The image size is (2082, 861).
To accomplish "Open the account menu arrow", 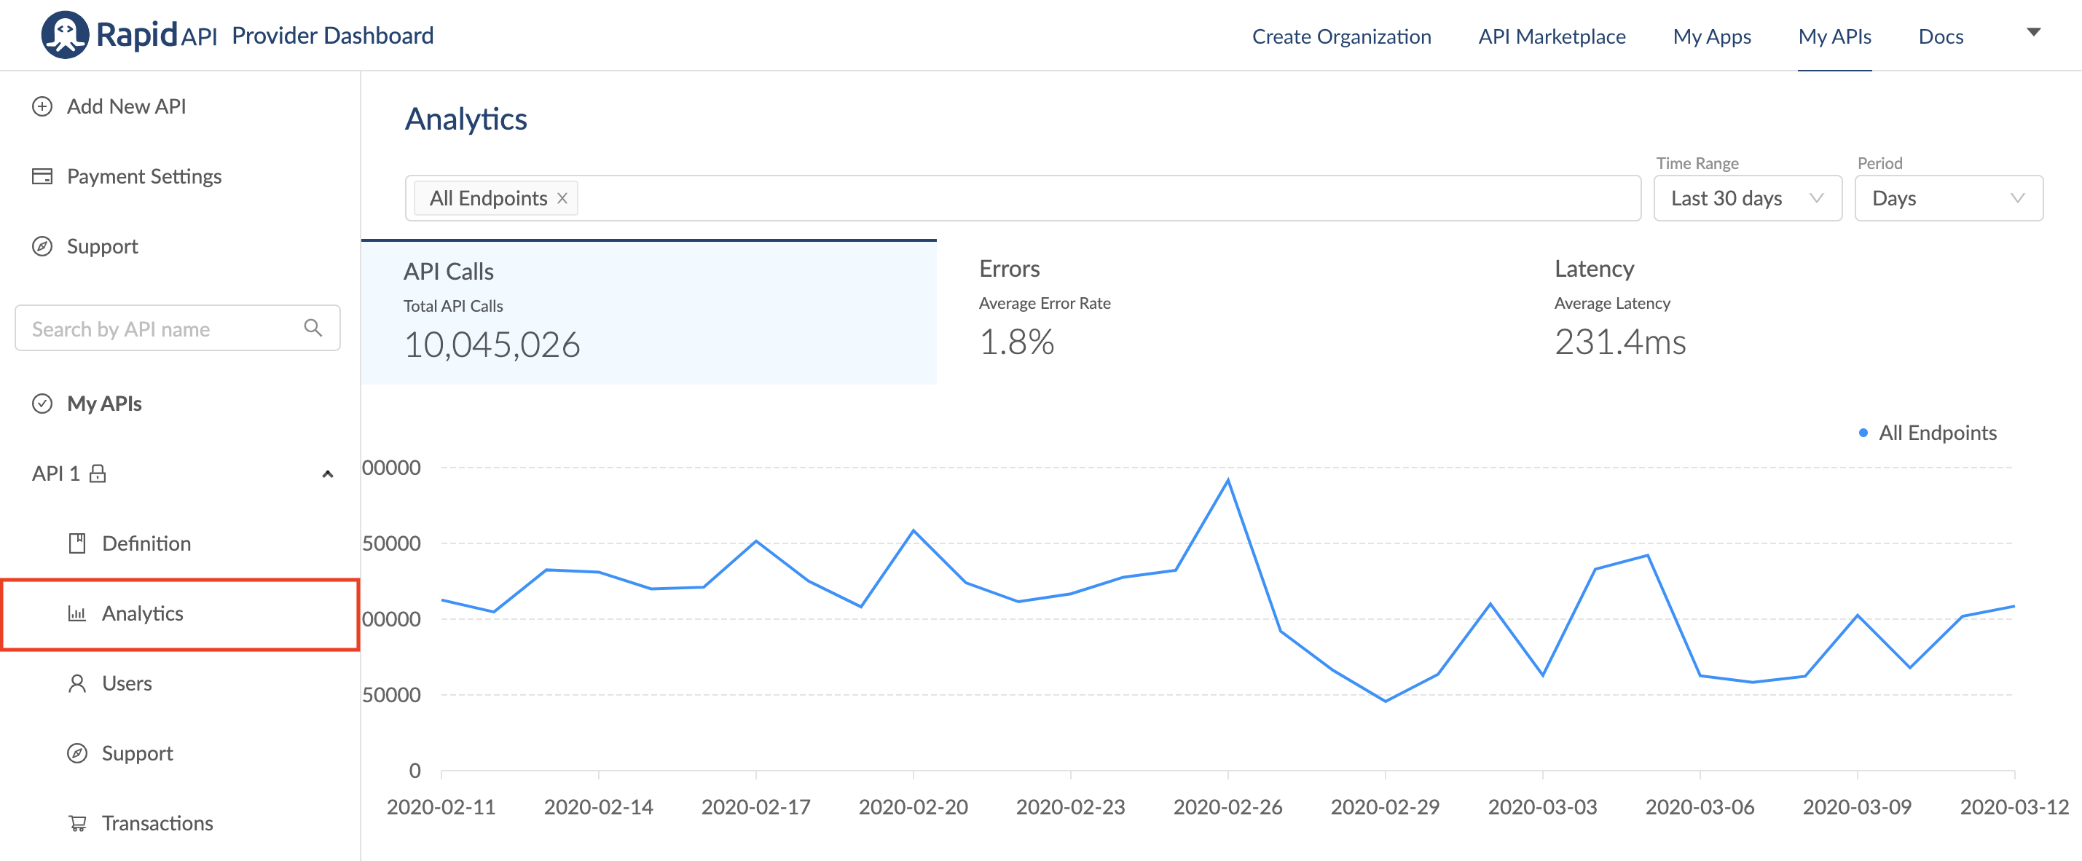I will click(x=2033, y=32).
